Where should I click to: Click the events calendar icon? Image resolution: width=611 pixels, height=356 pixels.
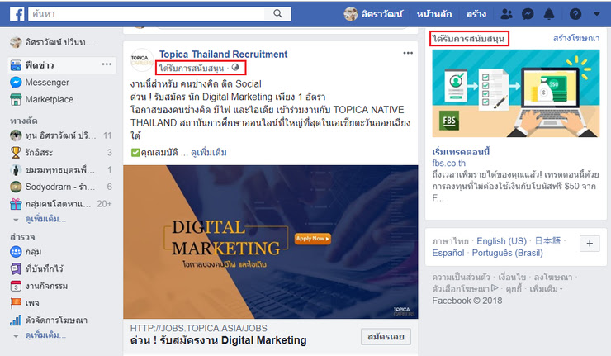(16, 286)
